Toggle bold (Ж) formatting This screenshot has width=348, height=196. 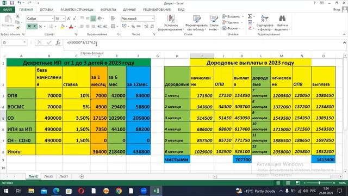[x=29, y=27]
